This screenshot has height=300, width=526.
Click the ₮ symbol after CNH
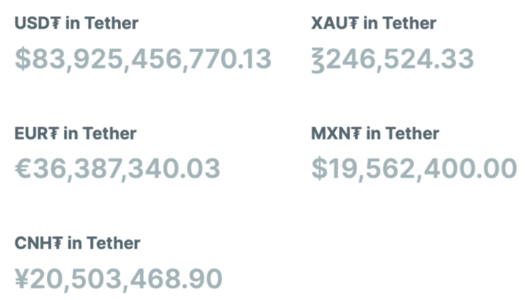pos(58,244)
